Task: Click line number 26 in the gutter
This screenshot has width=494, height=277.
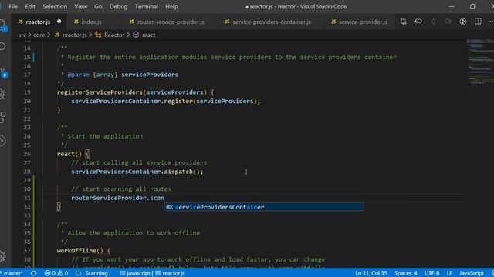Action: coord(27,154)
